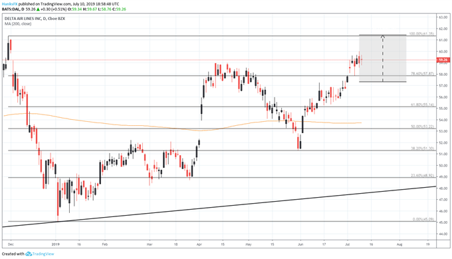Click the 59.26 current price tag
The height and width of the screenshot is (259, 452).
point(443,60)
